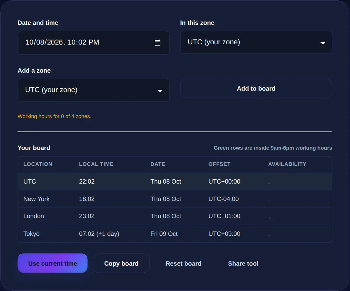Image resolution: width=350 pixels, height=291 pixels.
Task: Click the OFFSET column header
Action: pos(219,164)
